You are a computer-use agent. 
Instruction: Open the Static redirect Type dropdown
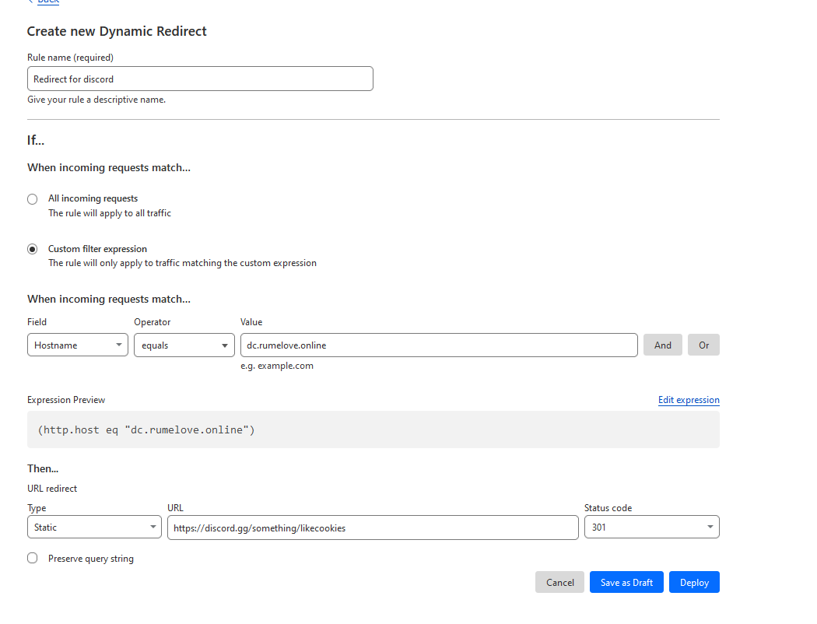tap(93, 527)
